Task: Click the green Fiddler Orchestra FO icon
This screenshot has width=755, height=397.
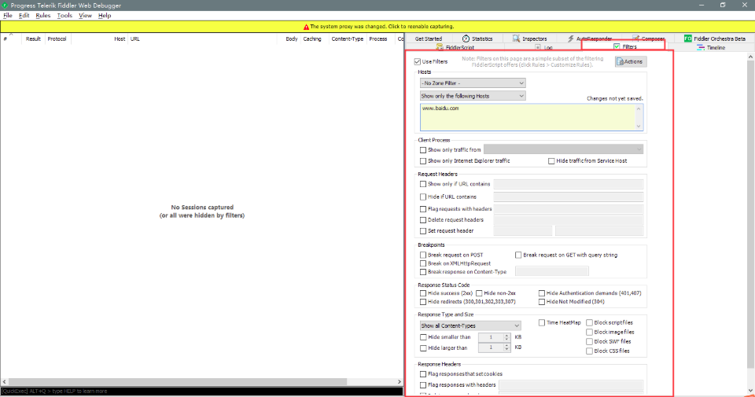Action: coord(688,39)
